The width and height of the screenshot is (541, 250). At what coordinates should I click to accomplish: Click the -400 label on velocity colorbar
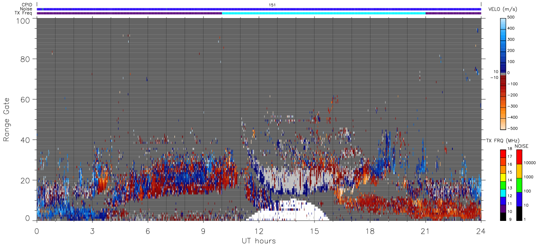(x=512, y=117)
